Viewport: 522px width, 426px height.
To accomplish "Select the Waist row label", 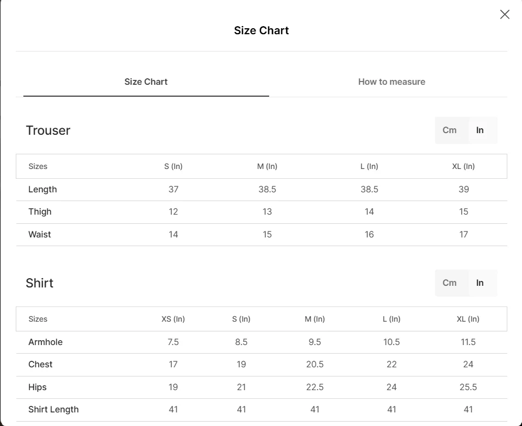I will coord(40,235).
